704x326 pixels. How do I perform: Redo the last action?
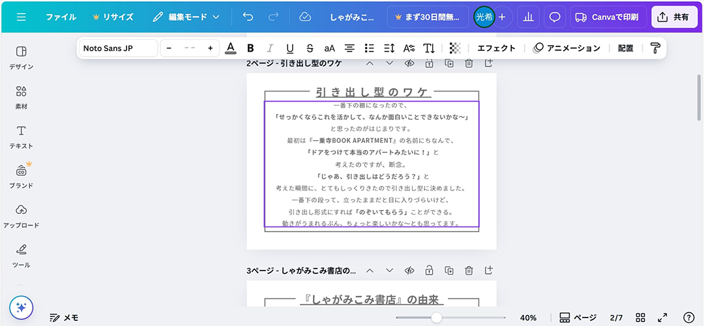pos(273,17)
